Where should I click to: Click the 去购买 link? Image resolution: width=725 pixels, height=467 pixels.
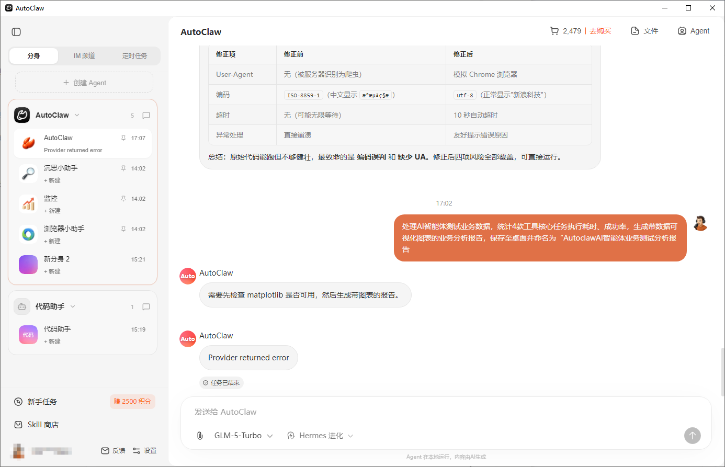point(600,31)
